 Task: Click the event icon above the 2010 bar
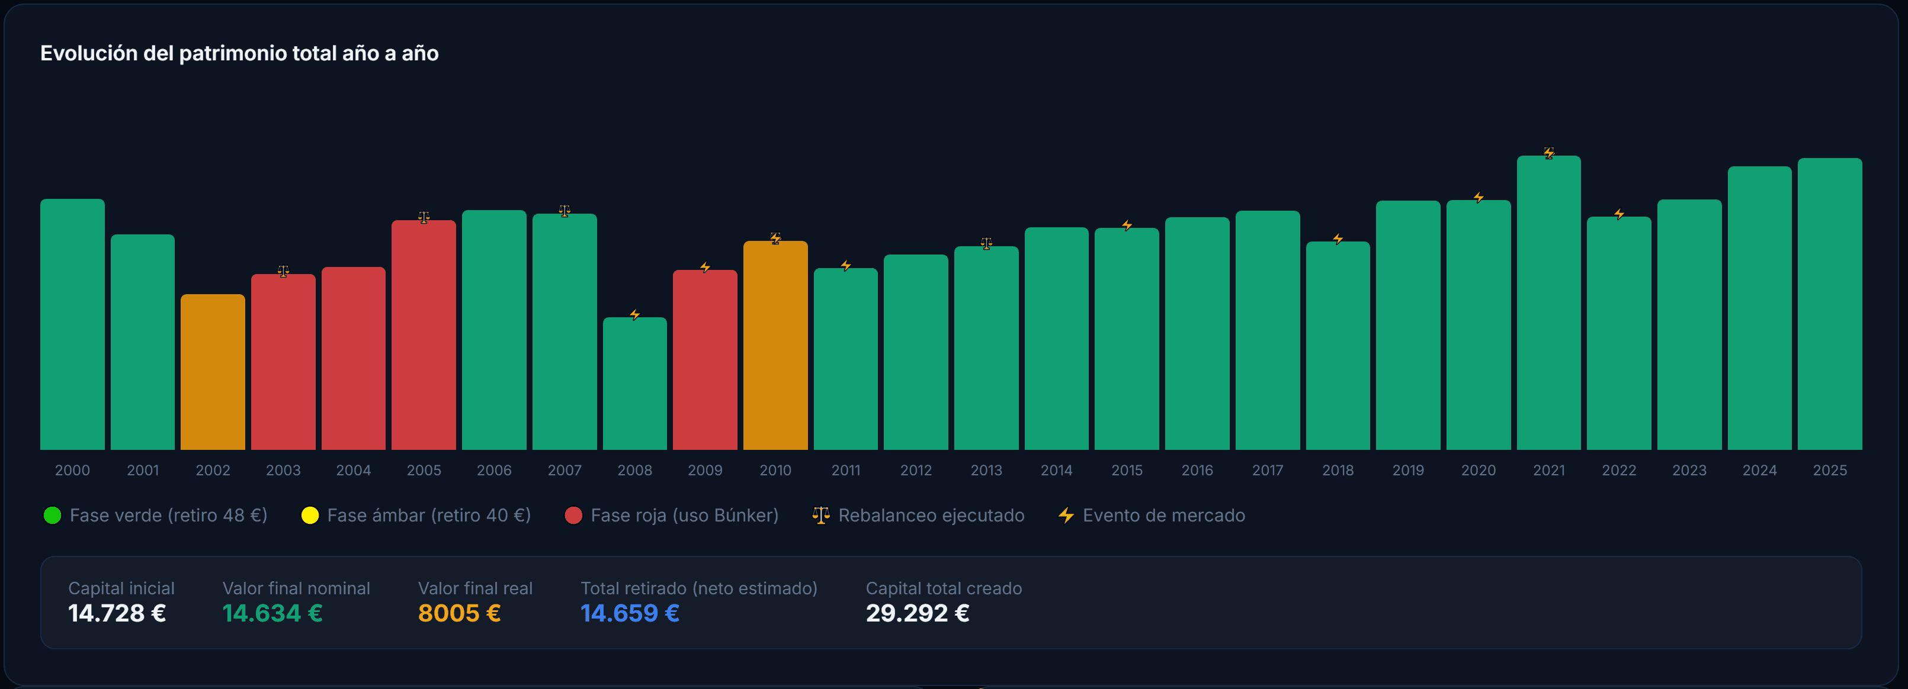click(775, 237)
